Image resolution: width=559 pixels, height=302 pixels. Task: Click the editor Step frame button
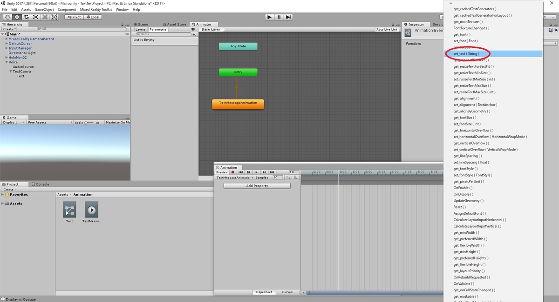click(289, 17)
